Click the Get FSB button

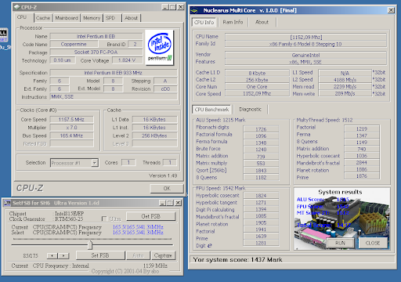tap(151, 216)
